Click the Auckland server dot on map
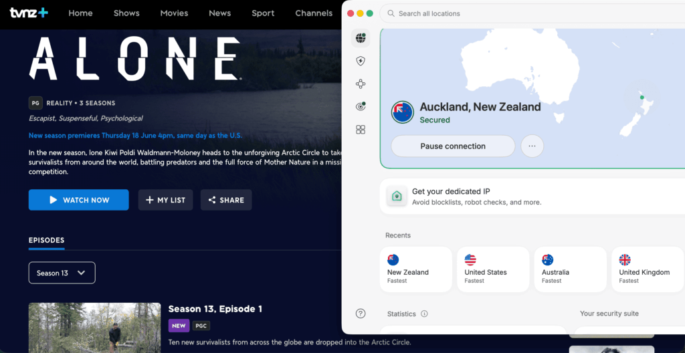Viewport: 685px width, 353px height. (642, 98)
